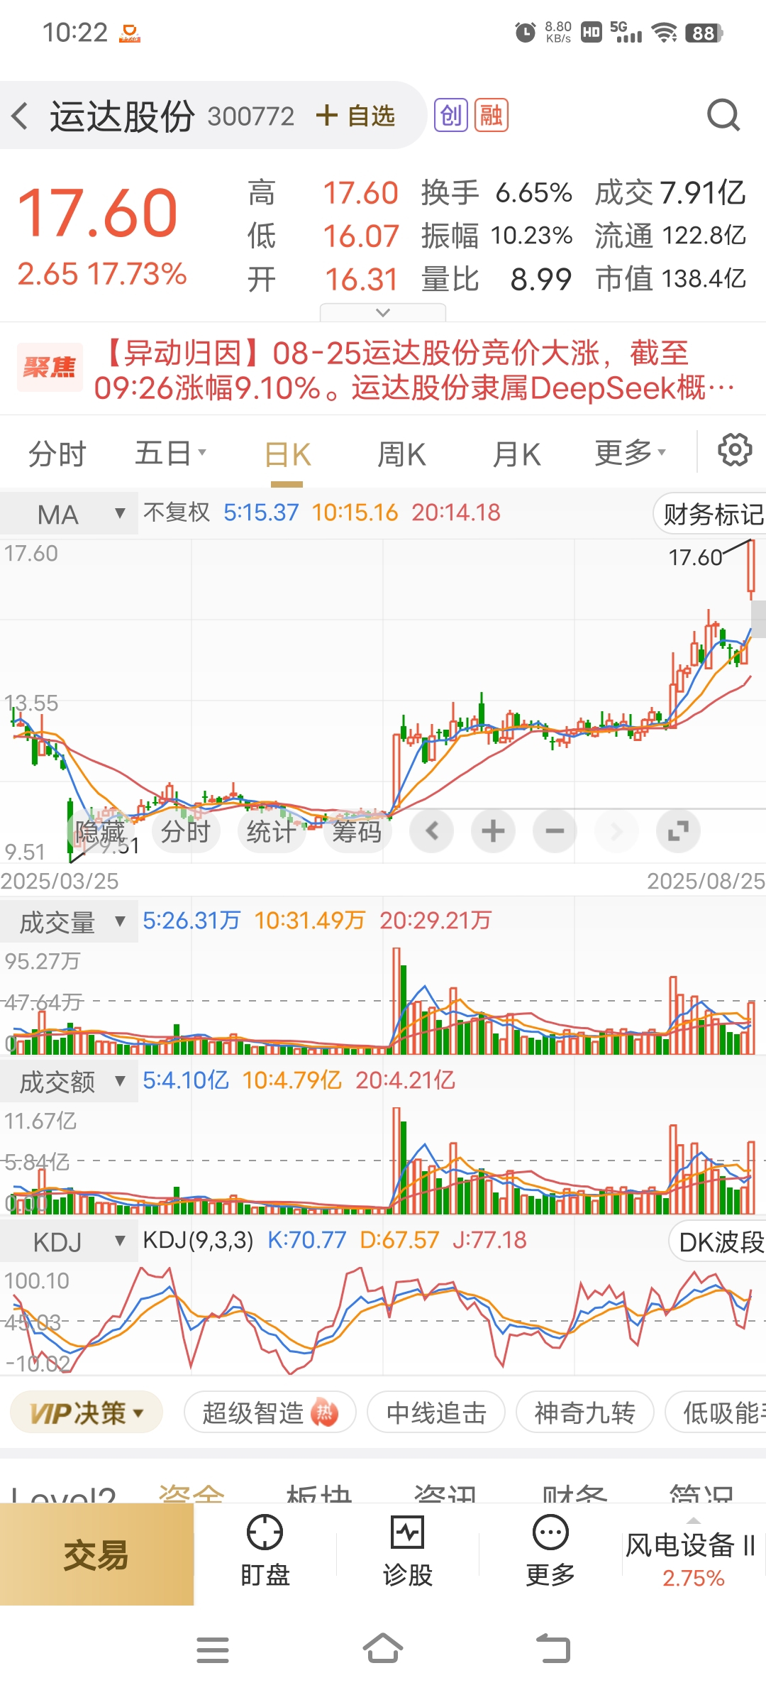
Task: Tap the 5G signal status icon
Action: pos(626,32)
